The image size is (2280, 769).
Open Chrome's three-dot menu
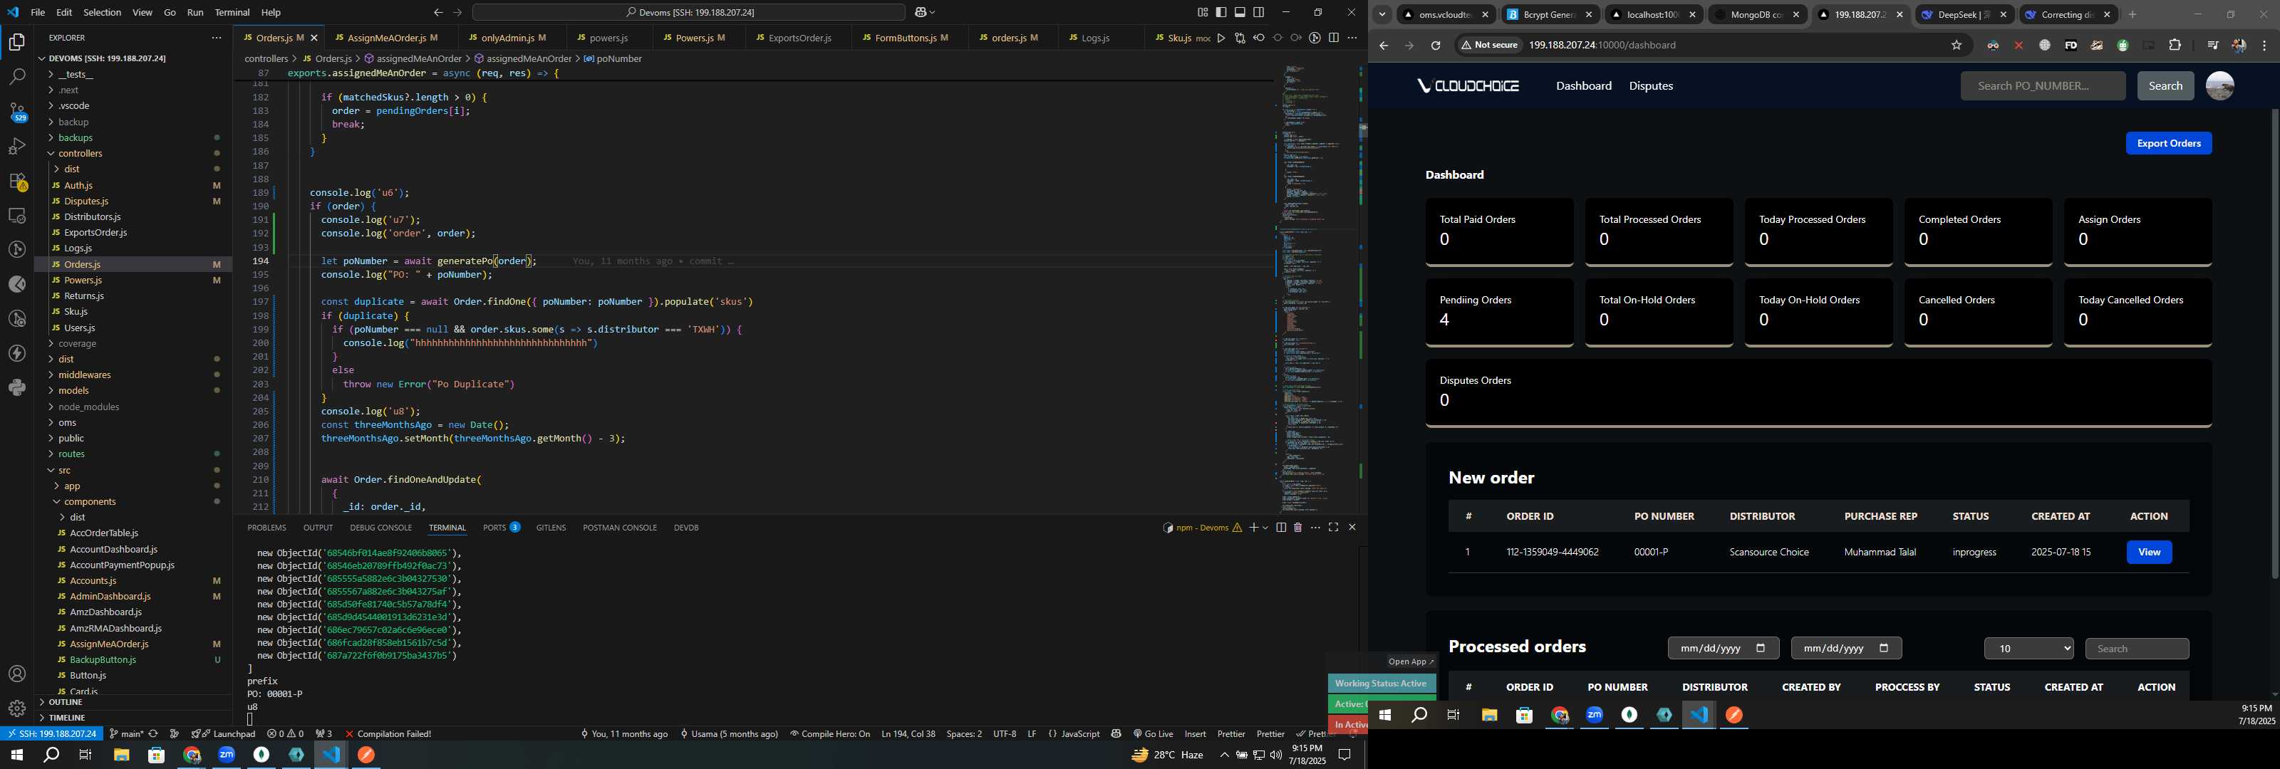(2264, 45)
